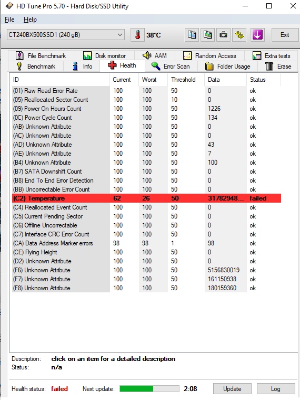300x400 pixels.
Task: Click the Next update progress bar
Action: click(149, 389)
